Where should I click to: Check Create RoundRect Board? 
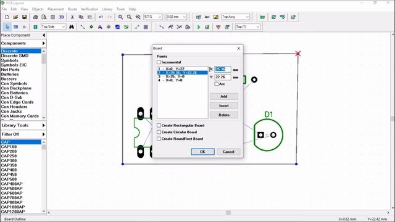click(159, 139)
